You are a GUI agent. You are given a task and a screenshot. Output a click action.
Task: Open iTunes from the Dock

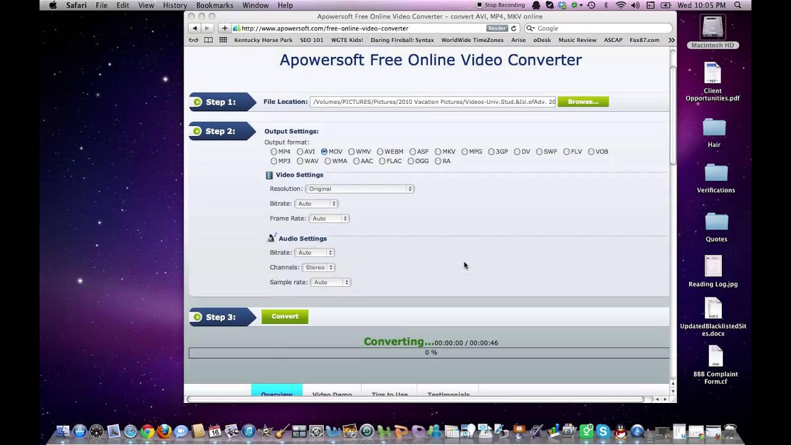click(248, 431)
